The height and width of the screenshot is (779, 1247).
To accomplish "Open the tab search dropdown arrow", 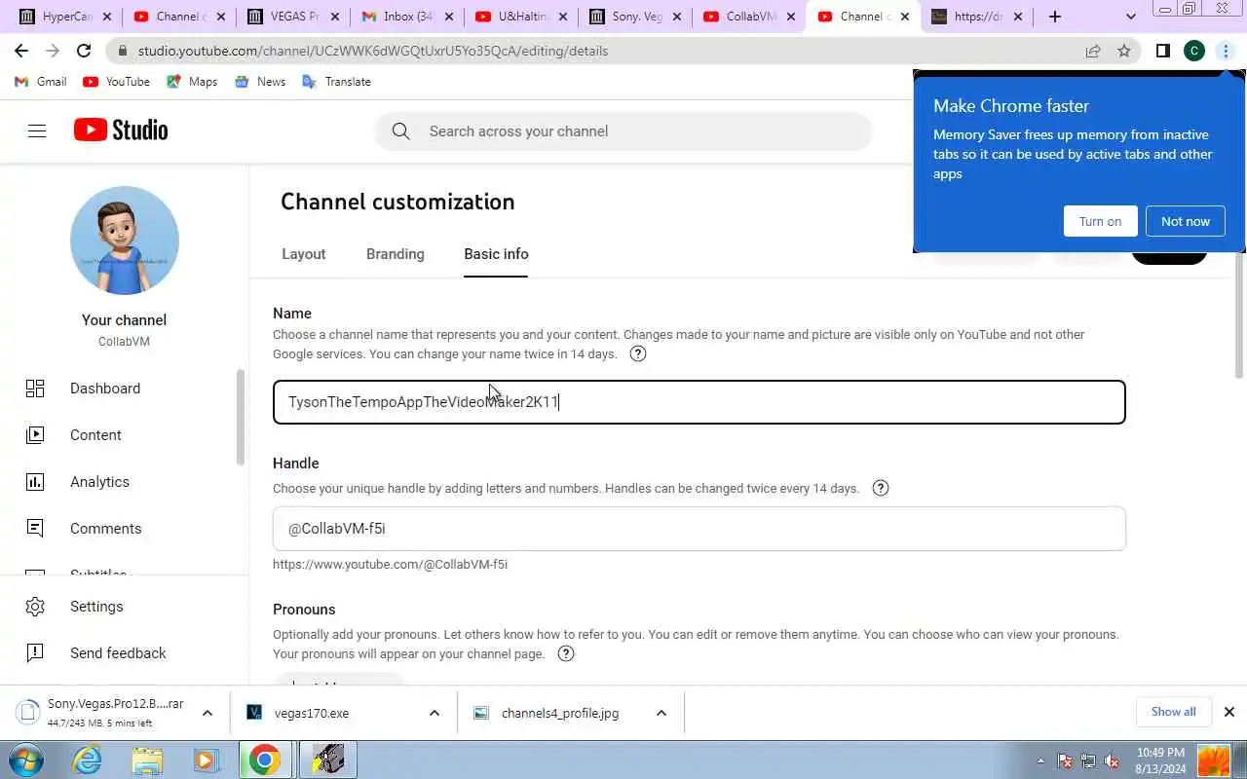I will tap(1131, 17).
